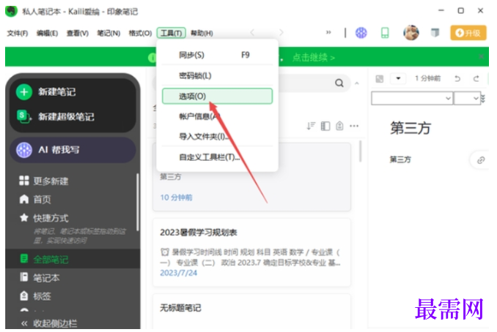
Task: Select 选项(O) menu entry
Action: point(217,96)
